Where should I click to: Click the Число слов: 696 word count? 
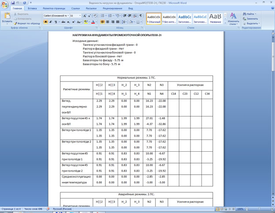tap(33, 209)
